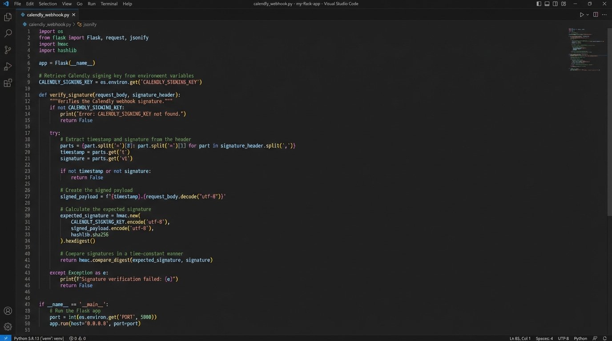Toggle the primary side bar layout button
612x341 pixels.
click(x=539, y=4)
